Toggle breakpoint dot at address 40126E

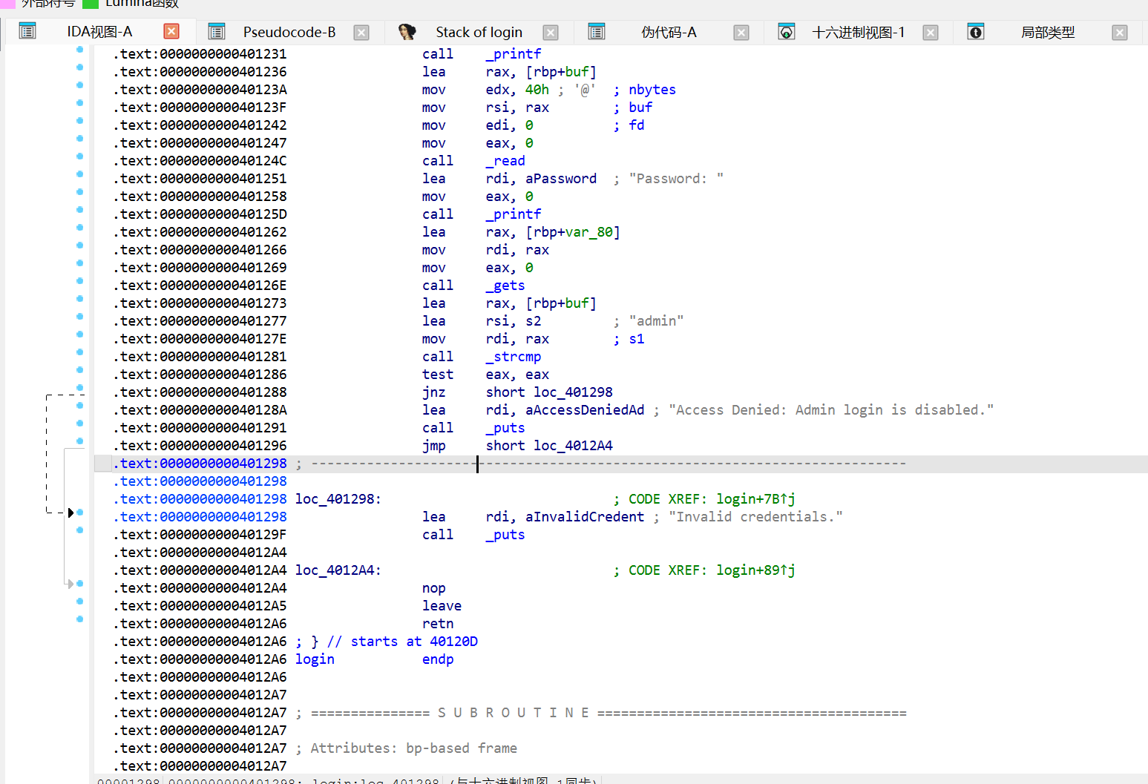(79, 281)
